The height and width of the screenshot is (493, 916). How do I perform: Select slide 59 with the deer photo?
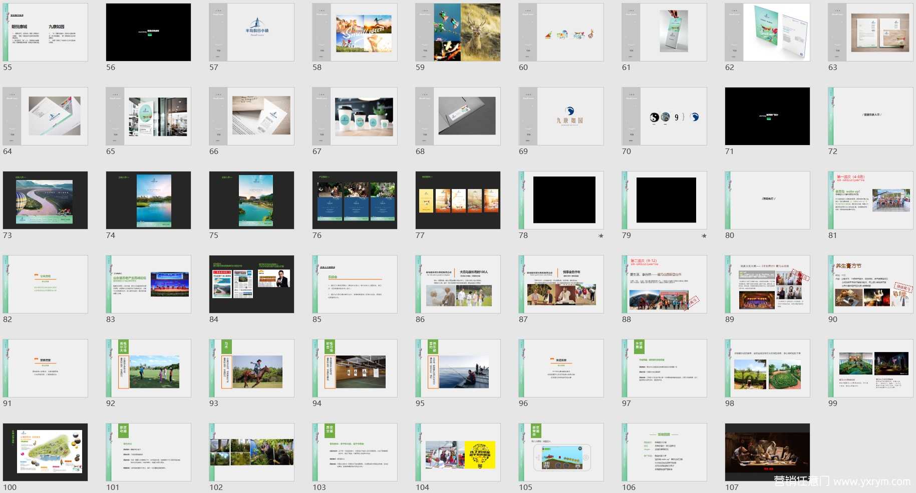coord(458,32)
